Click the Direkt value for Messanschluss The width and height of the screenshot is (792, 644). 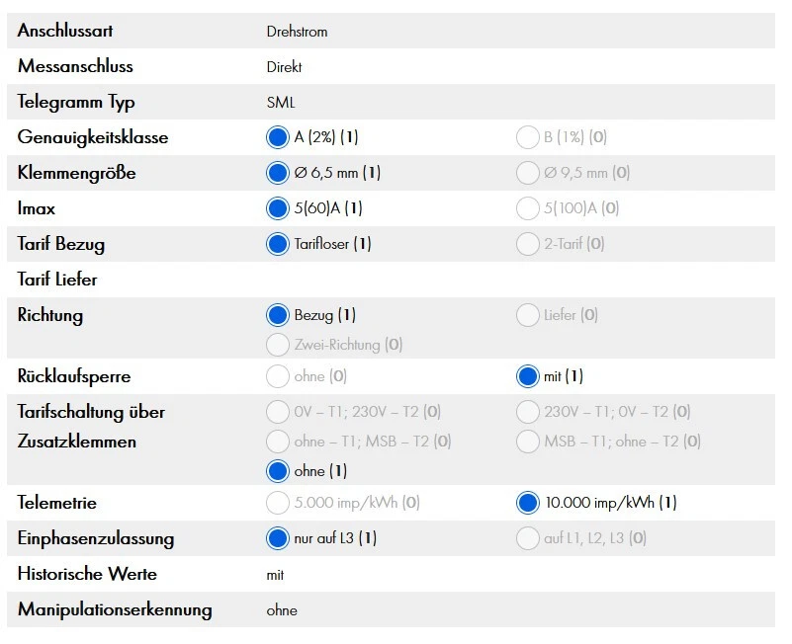tap(285, 67)
